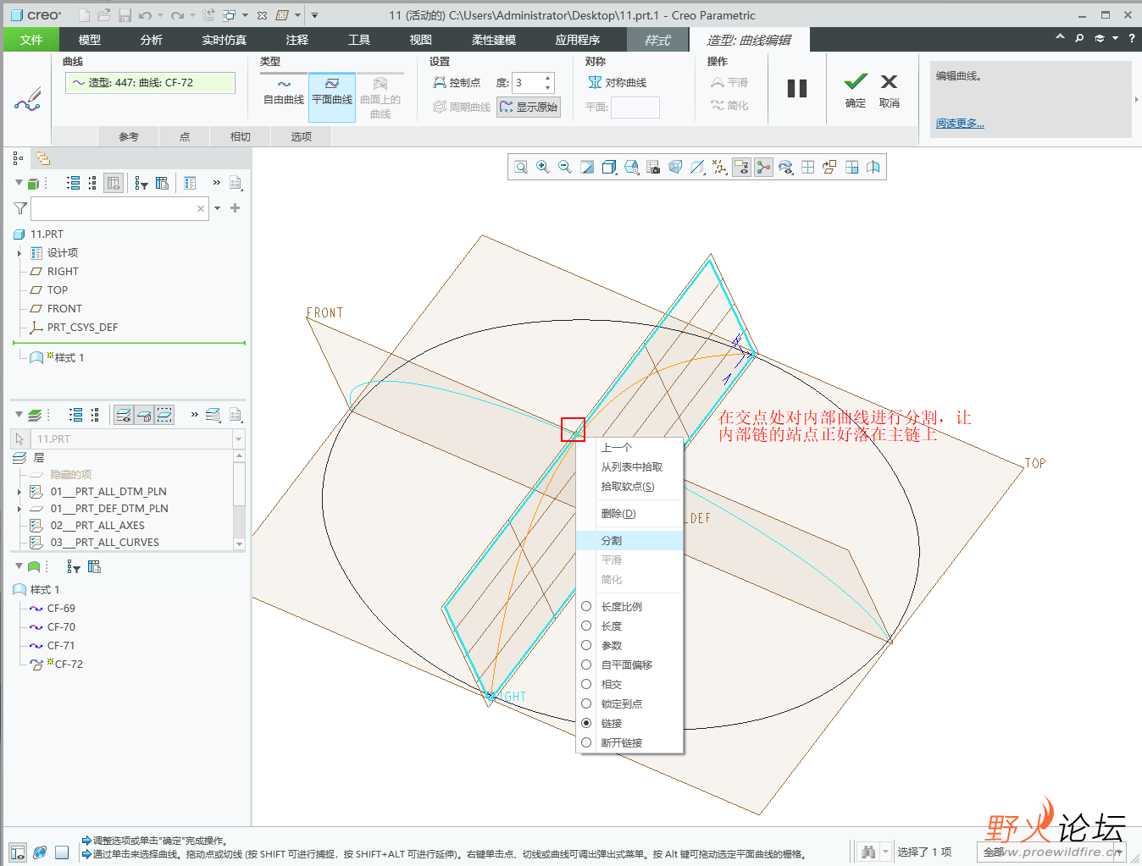This screenshot has height=866, width=1142.
Task: Click the show next view icon
Action: pos(851,168)
